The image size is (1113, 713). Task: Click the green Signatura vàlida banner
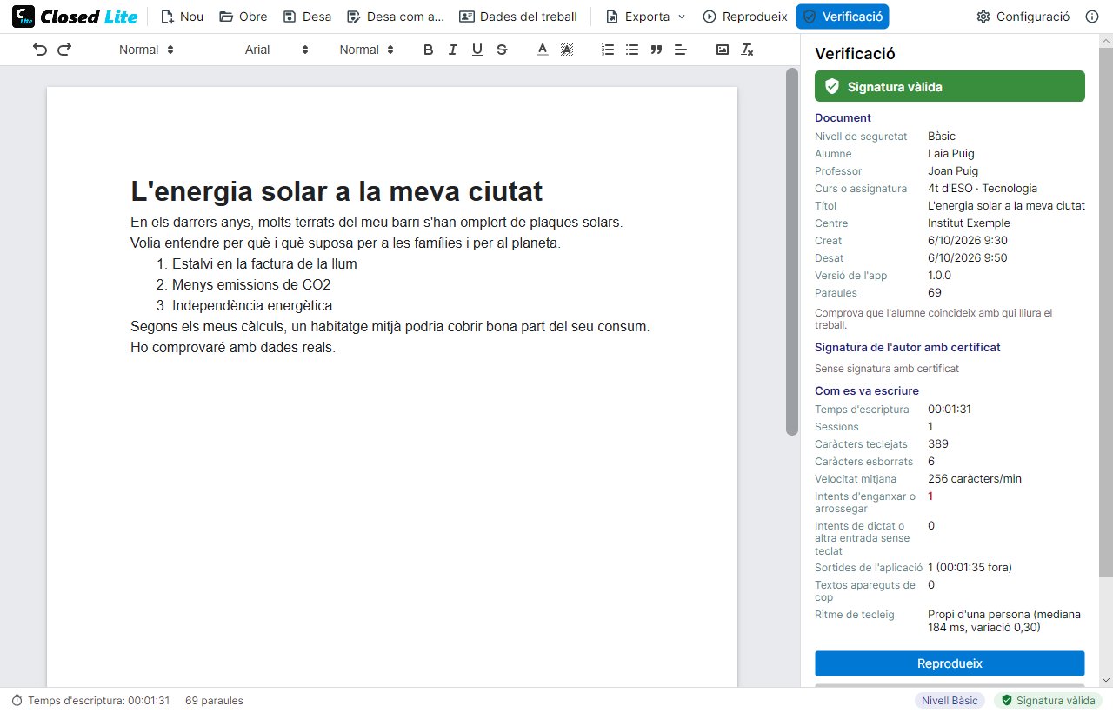[950, 86]
